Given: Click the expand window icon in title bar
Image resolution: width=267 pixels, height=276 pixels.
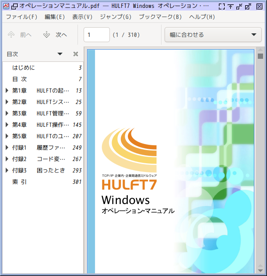Looking at the screenshot, I should pyautogui.click(x=248, y=7).
